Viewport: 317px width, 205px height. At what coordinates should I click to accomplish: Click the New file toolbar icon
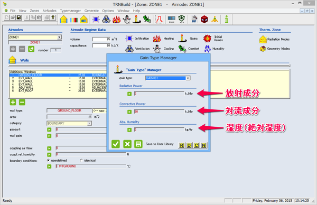[x=7, y=17]
